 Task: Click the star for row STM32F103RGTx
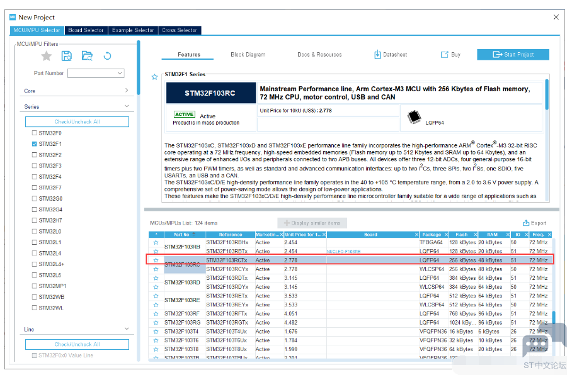coord(156,323)
